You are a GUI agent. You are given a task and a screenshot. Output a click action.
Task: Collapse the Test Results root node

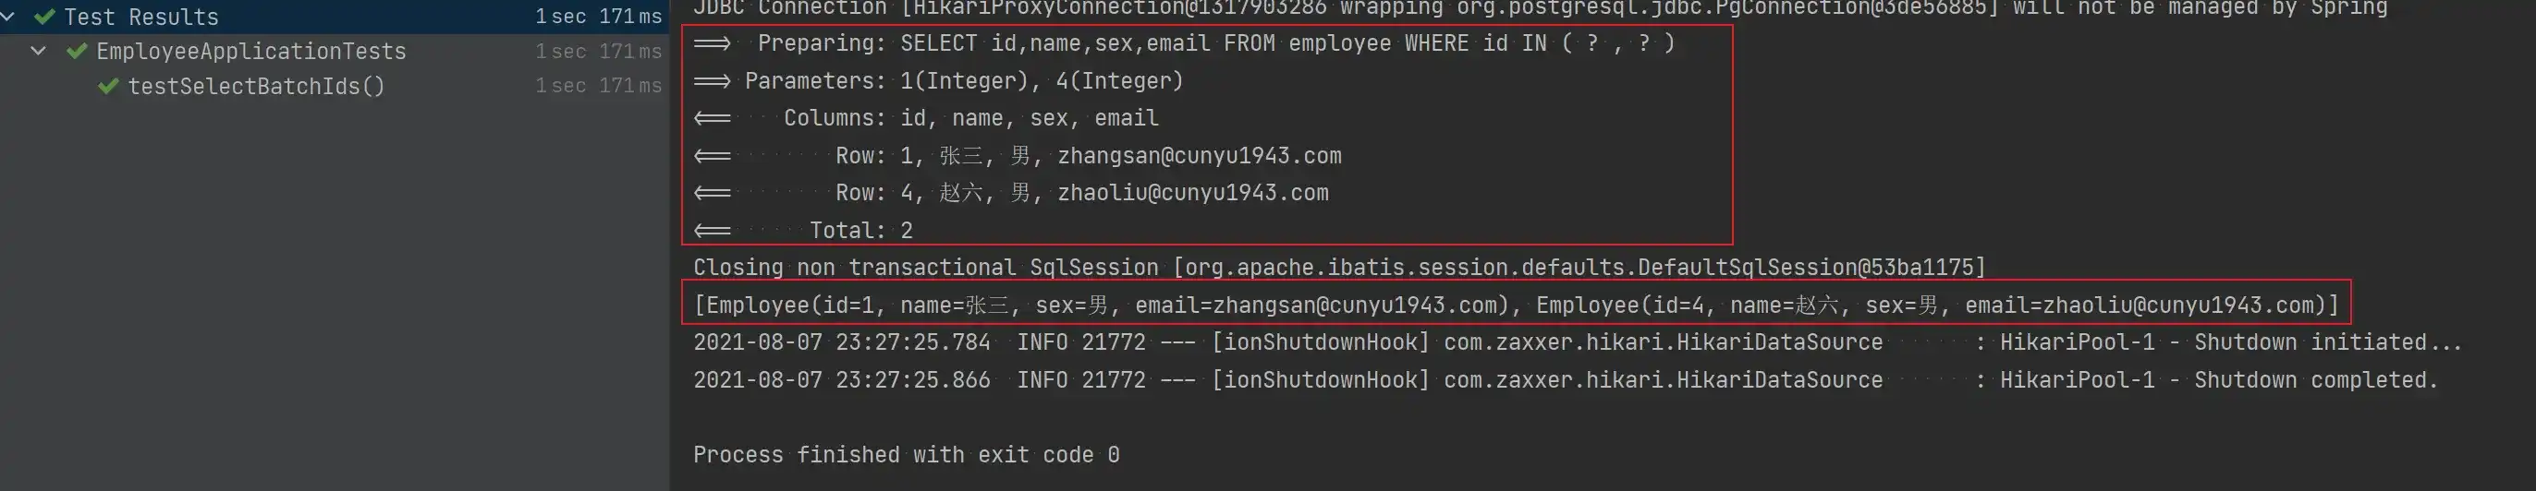coord(8,17)
